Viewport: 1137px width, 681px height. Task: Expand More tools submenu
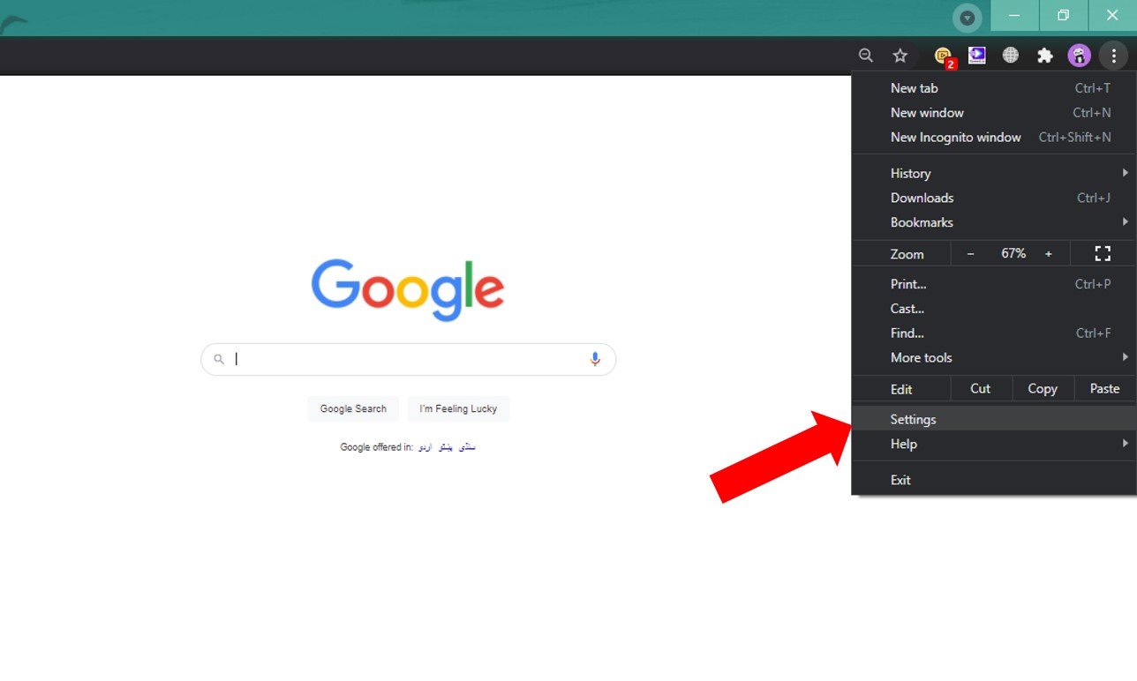(x=994, y=358)
